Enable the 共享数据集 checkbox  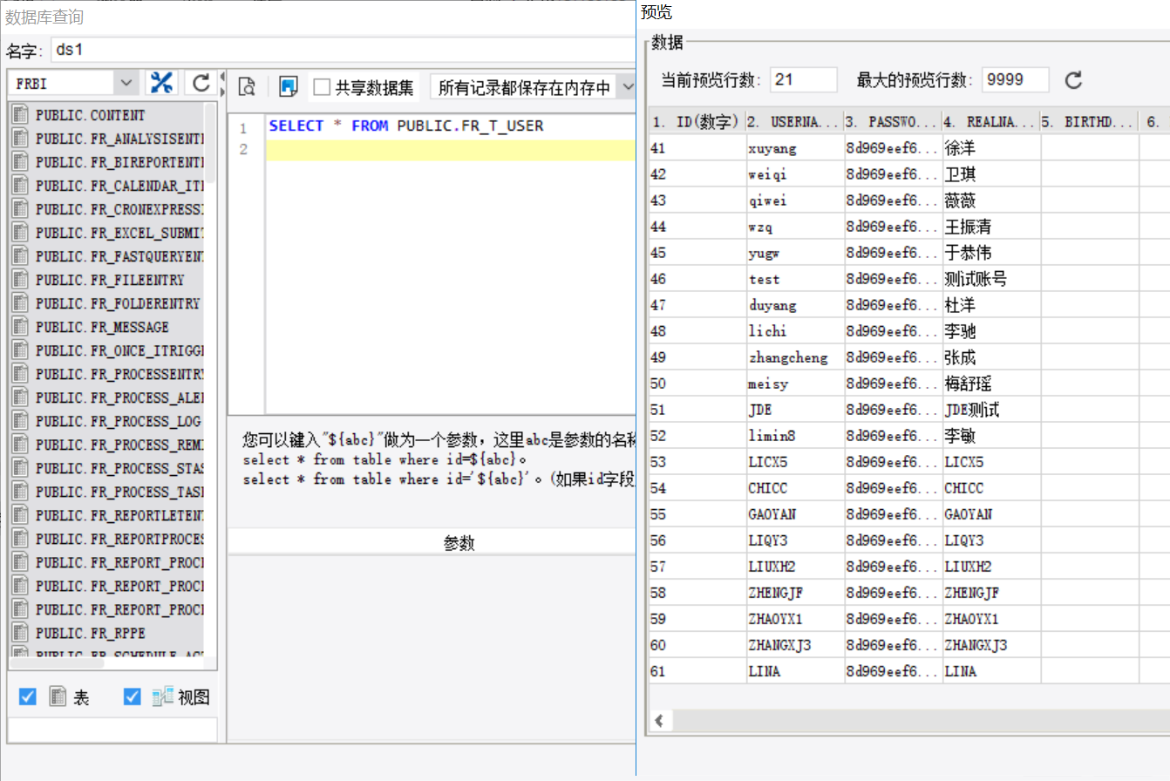tap(322, 87)
